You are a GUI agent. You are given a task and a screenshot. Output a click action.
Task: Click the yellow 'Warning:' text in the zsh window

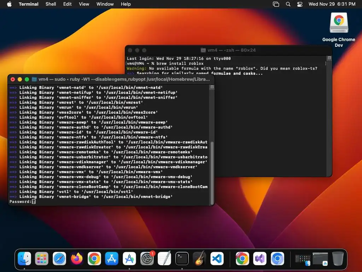(x=136, y=68)
